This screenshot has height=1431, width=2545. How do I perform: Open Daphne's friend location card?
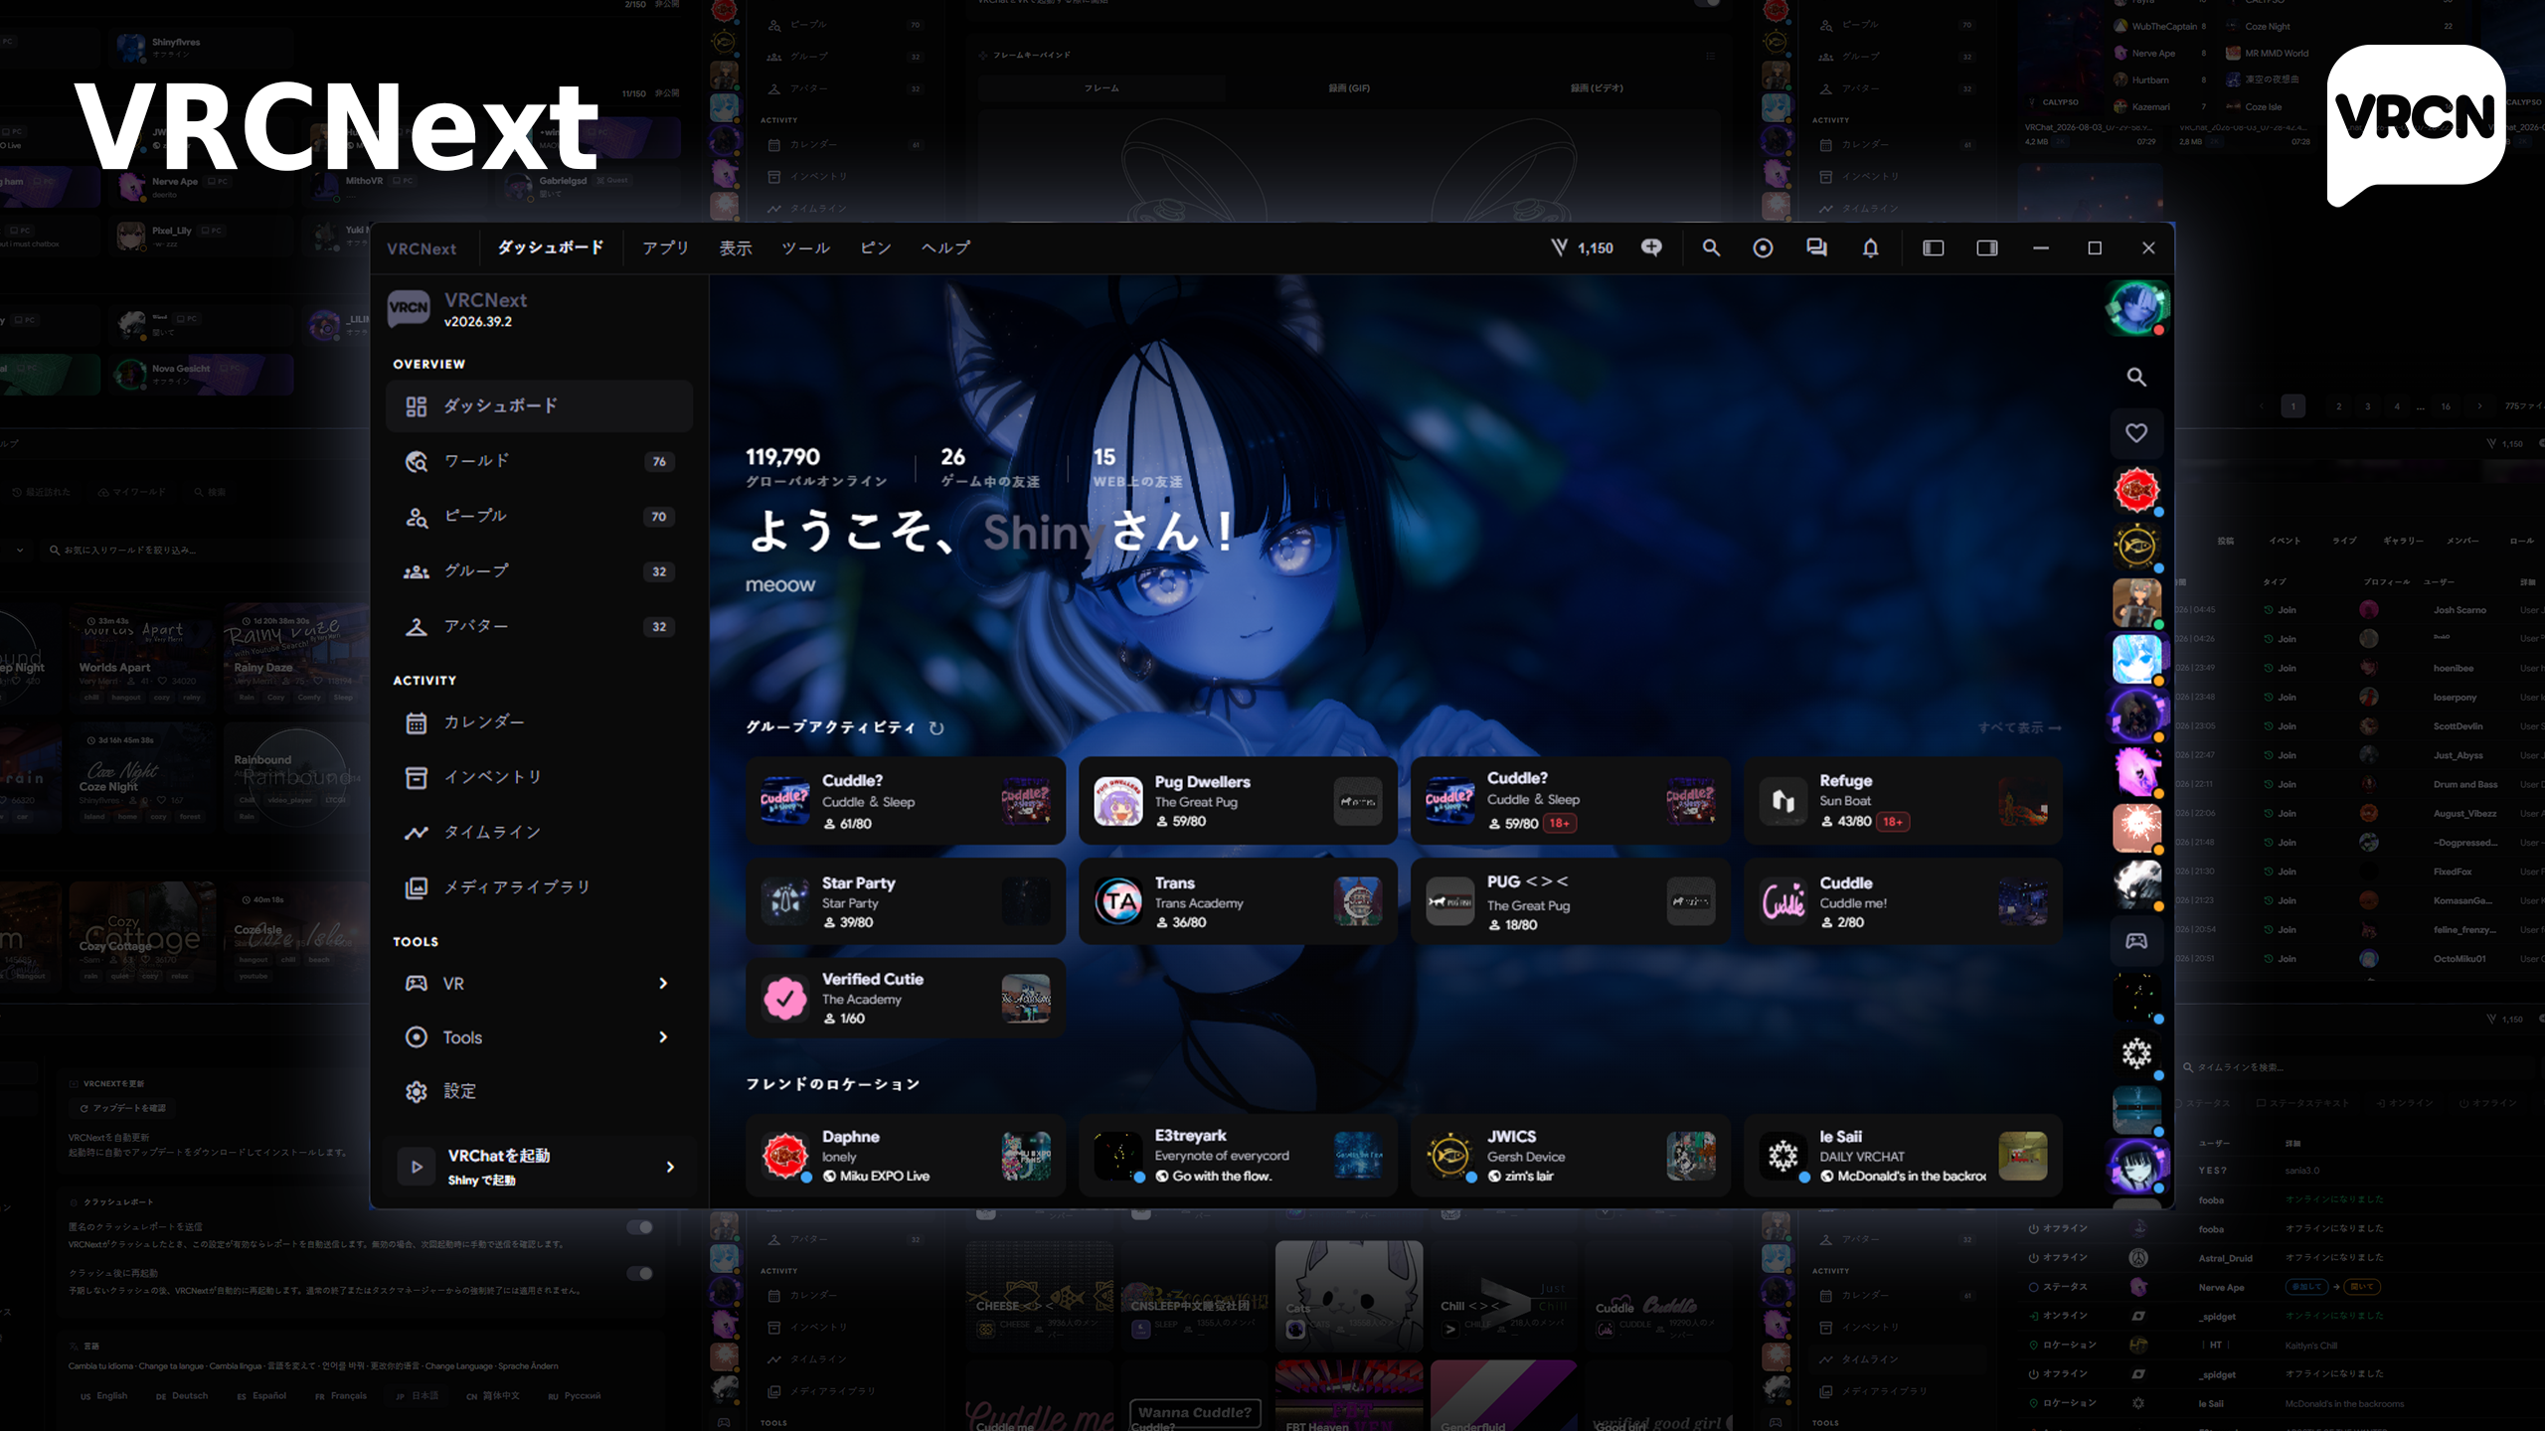(x=905, y=1156)
